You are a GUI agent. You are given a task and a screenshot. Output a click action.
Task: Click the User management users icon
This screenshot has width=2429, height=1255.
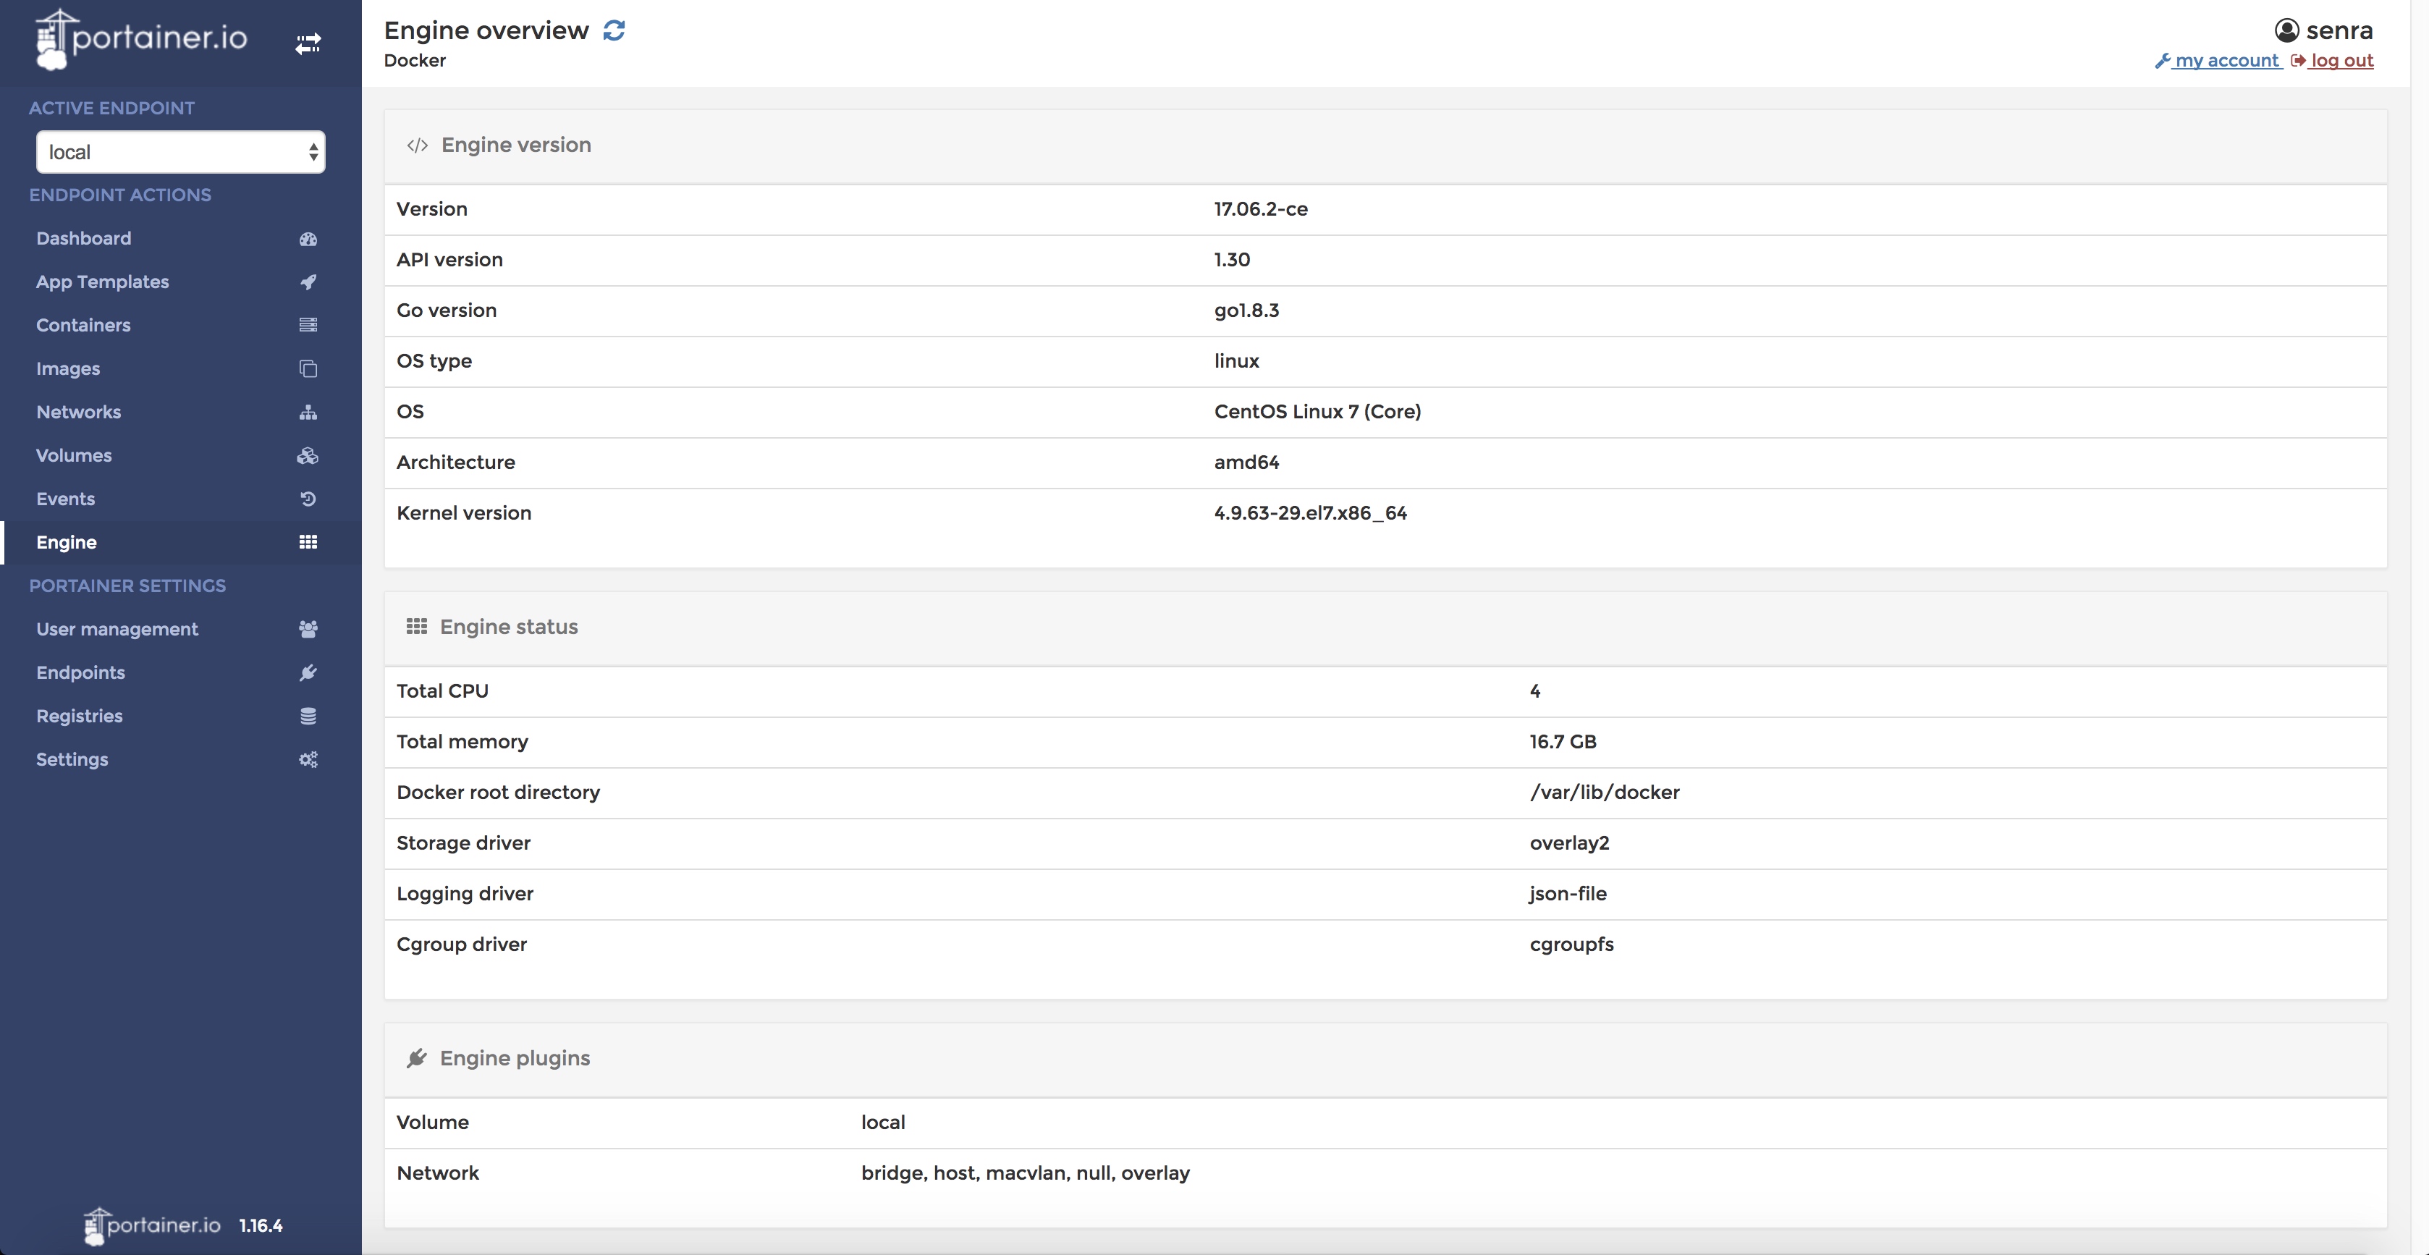click(x=308, y=629)
